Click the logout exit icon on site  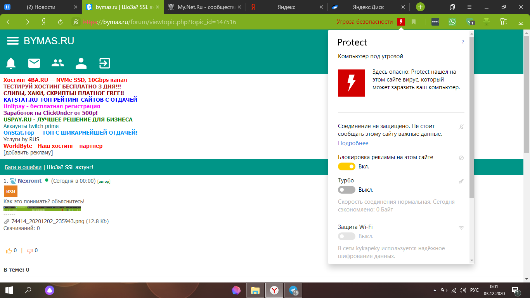click(104, 63)
